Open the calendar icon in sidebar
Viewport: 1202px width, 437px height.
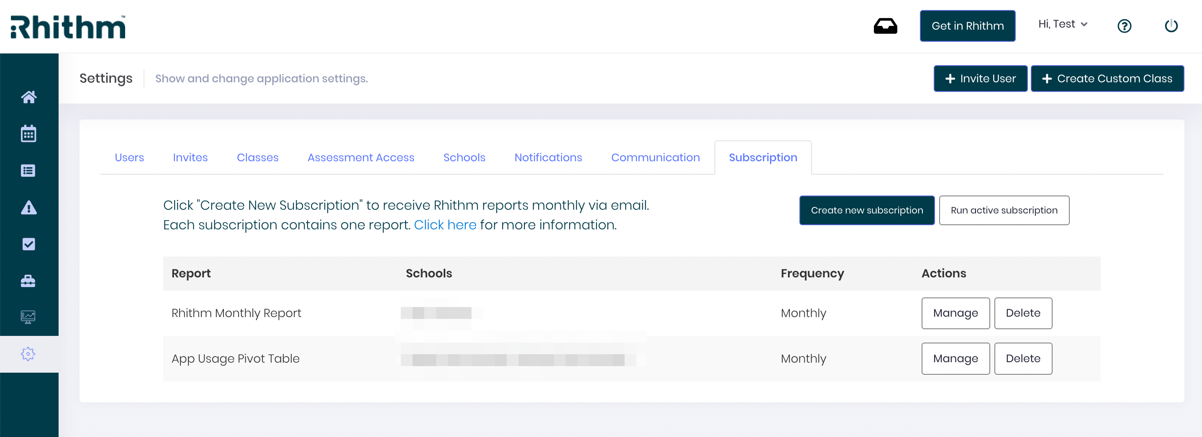(x=28, y=134)
